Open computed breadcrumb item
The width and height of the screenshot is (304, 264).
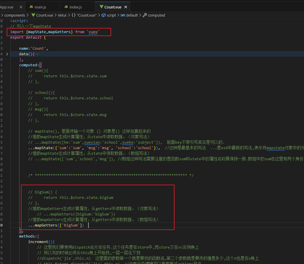(x=156, y=15)
